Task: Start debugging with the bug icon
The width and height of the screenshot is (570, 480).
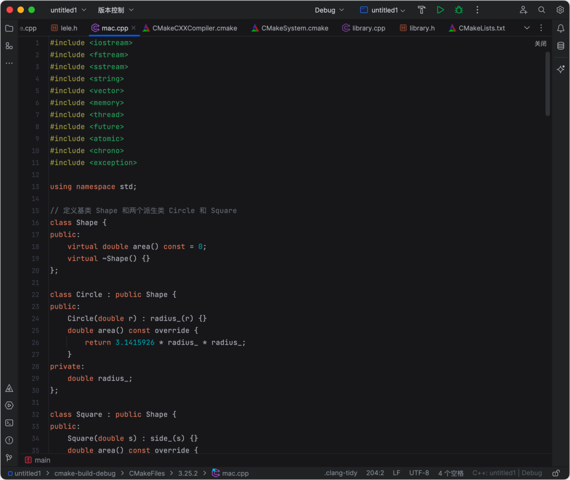Action: (x=459, y=10)
